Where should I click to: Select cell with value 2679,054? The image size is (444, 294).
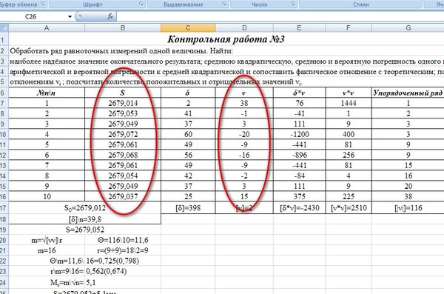point(123,176)
